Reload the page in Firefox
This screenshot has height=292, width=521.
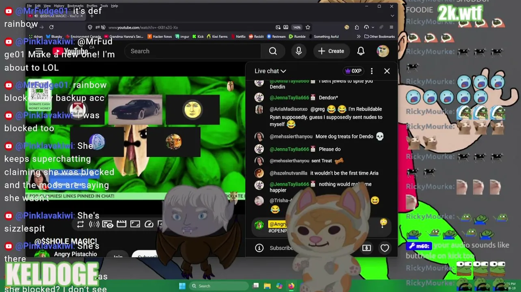tap(51, 27)
